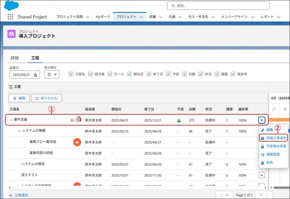
Task: Click red target icon in 要件定義 row
Action: pyautogui.click(x=78, y=120)
